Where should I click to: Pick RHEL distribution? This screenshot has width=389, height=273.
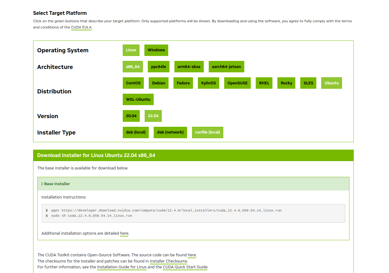click(x=264, y=83)
